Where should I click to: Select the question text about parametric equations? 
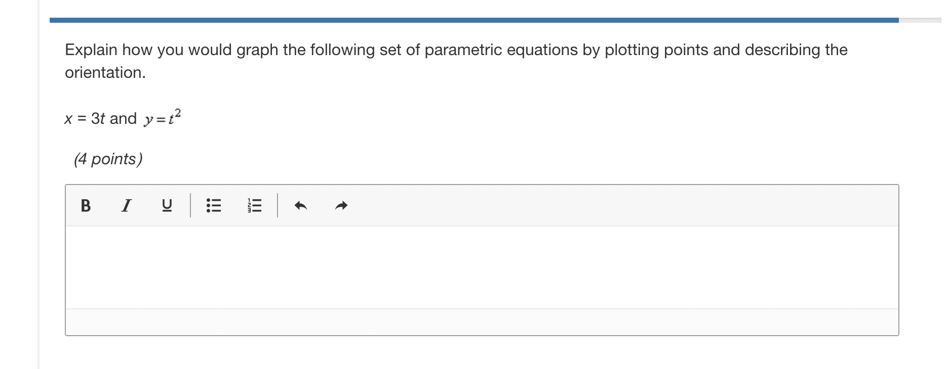point(455,50)
